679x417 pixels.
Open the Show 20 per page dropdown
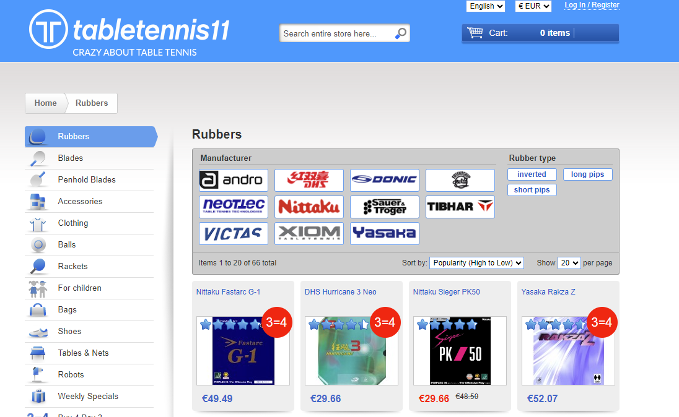569,262
